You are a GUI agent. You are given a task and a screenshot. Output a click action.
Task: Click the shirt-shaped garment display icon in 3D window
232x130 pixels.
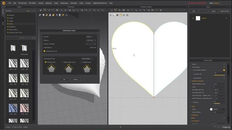pos(43,15)
